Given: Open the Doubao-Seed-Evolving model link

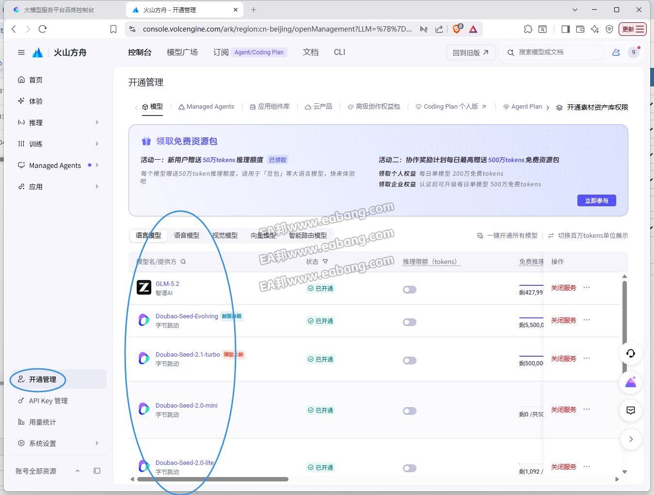Looking at the screenshot, I should [x=187, y=316].
